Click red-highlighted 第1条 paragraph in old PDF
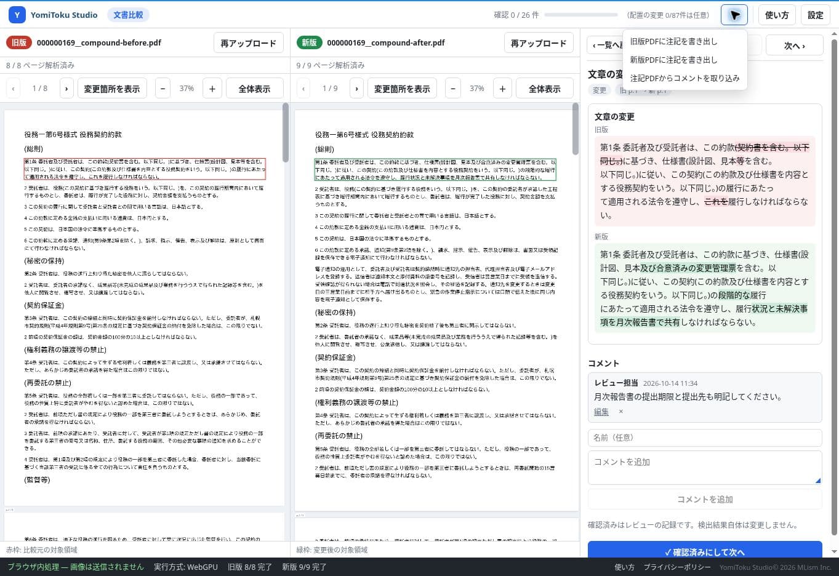Viewport: 839px width, 576px height. 145,169
